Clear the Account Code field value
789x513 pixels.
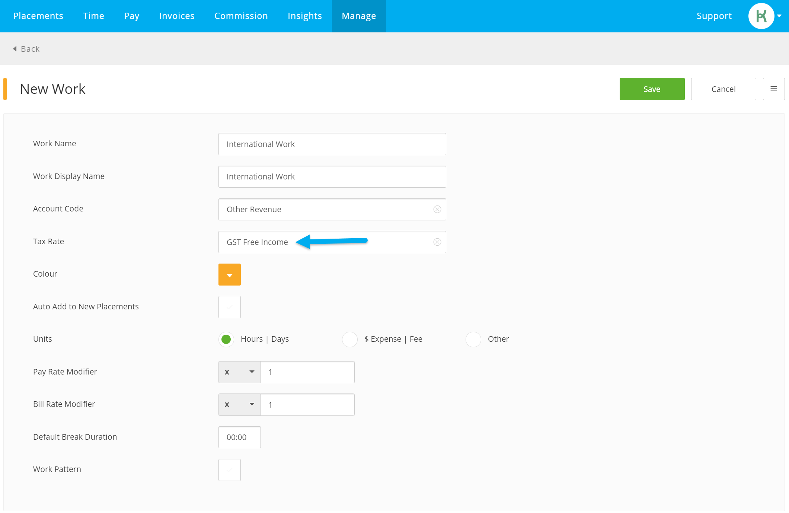coord(437,209)
